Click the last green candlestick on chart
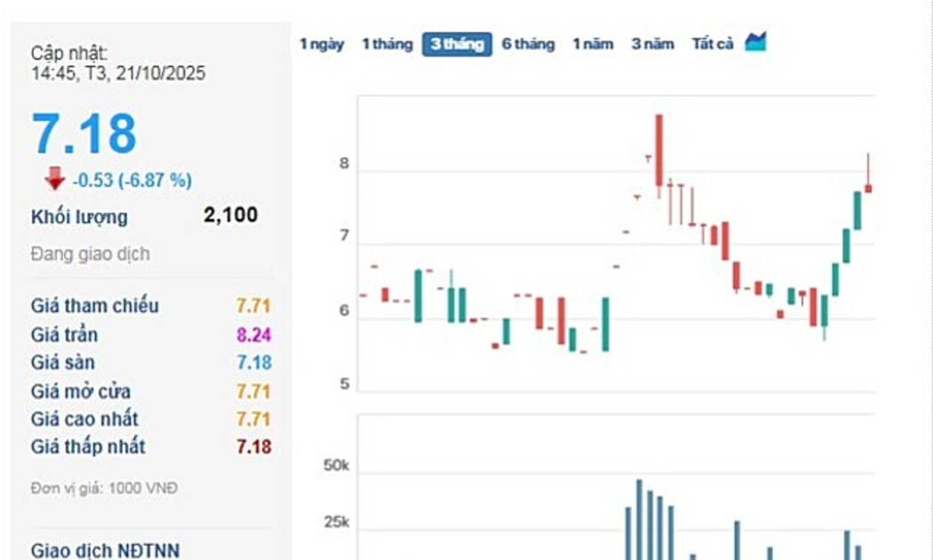The width and height of the screenshot is (933, 560). (x=857, y=210)
